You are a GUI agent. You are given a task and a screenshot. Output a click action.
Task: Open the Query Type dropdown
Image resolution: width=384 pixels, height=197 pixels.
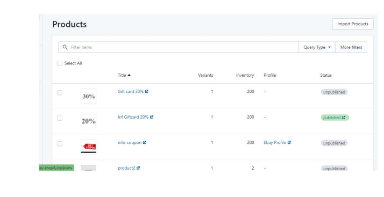317,47
